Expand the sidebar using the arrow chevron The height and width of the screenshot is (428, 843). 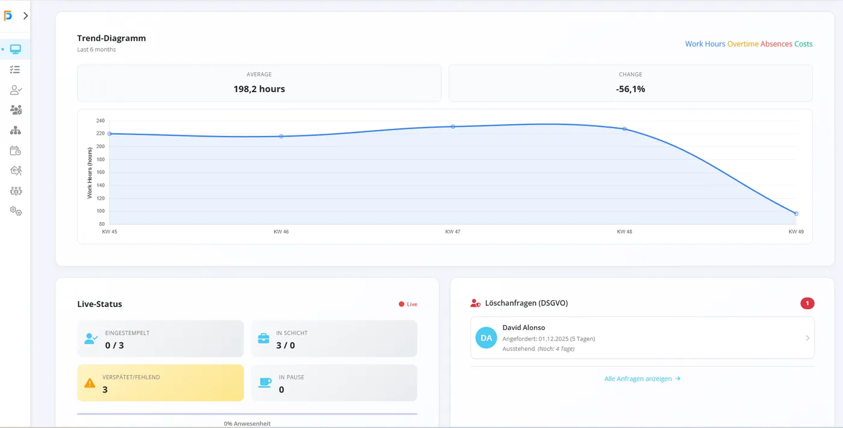[25, 16]
